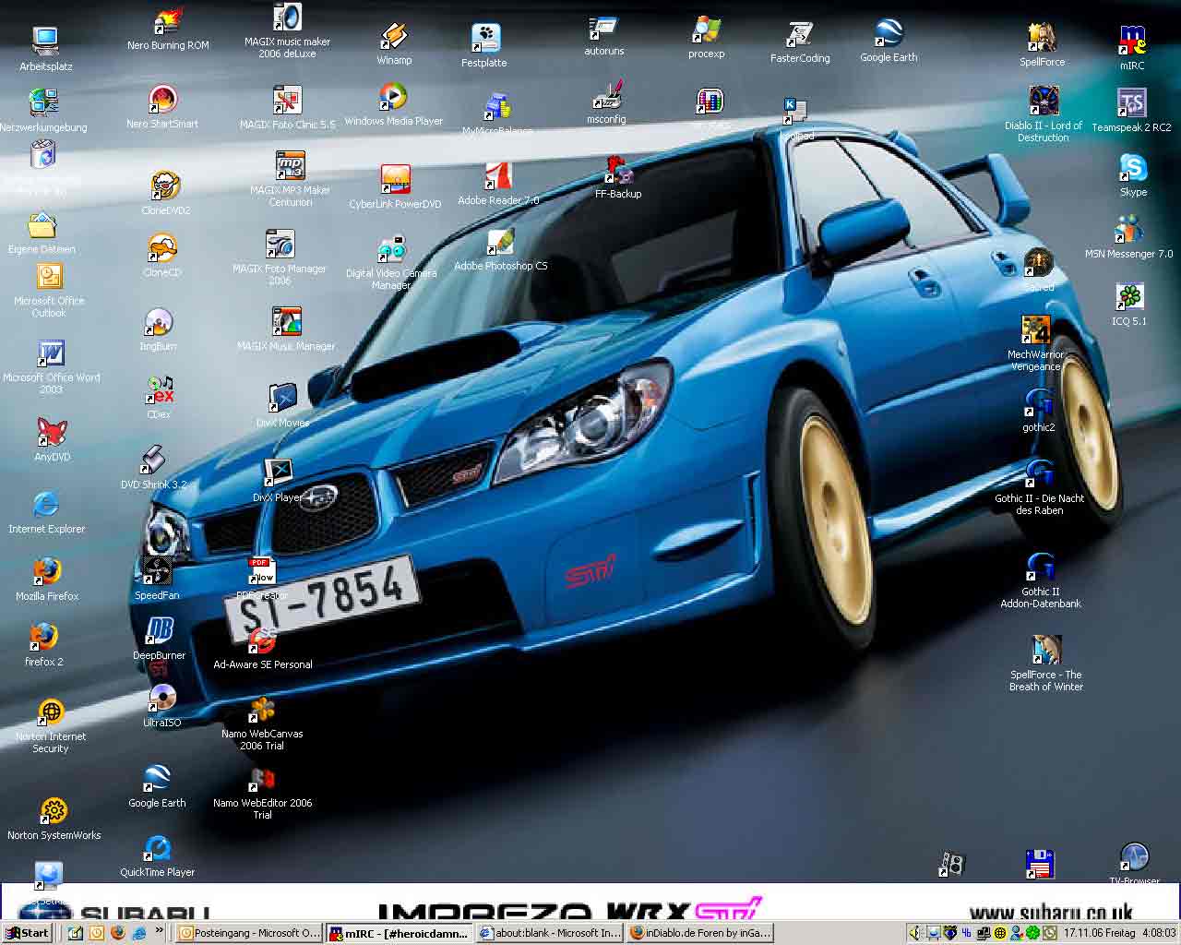
Task: Open firefox 2 shortcut
Action: (43, 638)
